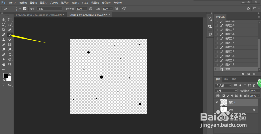Select the Ellipse shape tool
Screen dimensions: 261x134
pos(10,59)
